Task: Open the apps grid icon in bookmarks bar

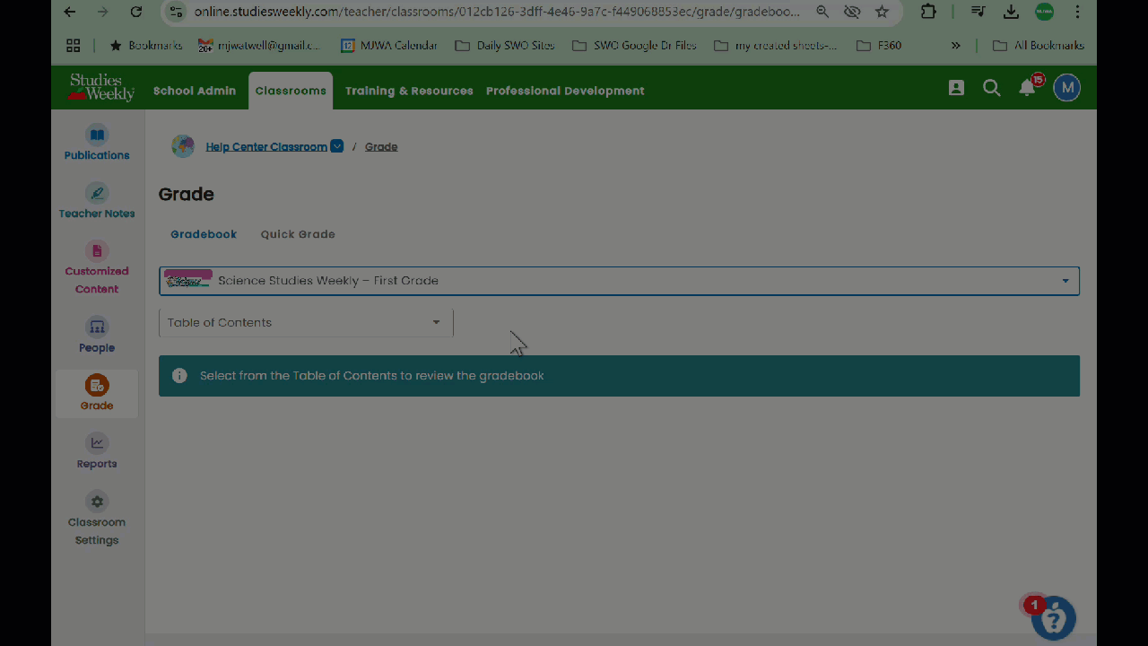Action: [74, 45]
